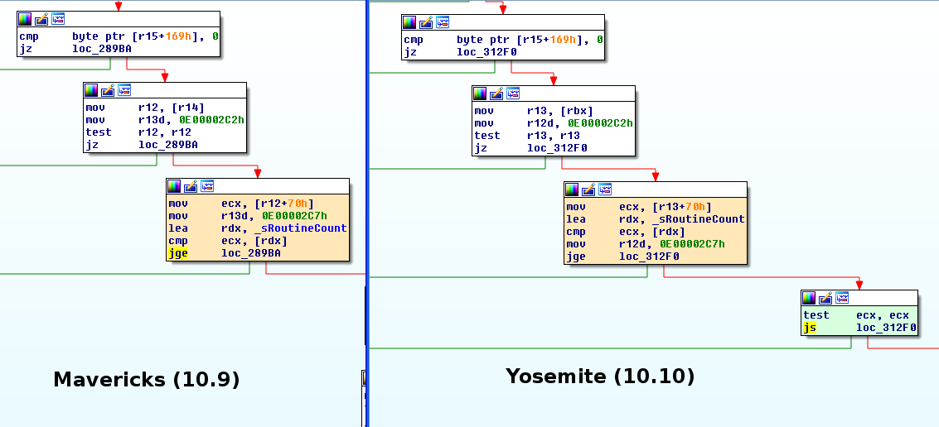Click the highlighted js instruction in Yosemite
Image resolution: width=939 pixels, height=427 pixels.
point(810,328)
